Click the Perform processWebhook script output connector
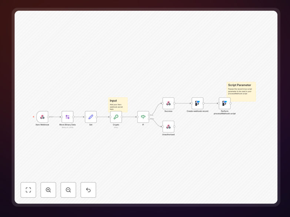The image size is (290, 217). pyautogui.click(x=230, y=103)
